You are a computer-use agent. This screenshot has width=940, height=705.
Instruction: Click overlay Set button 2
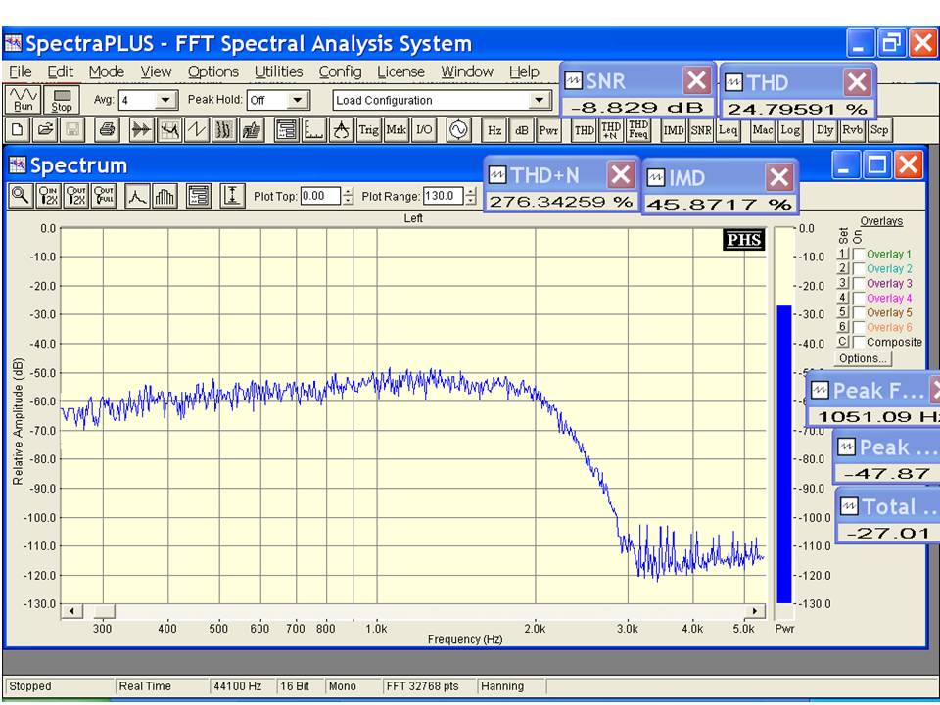pyautogui.click(x=843, y=268)
